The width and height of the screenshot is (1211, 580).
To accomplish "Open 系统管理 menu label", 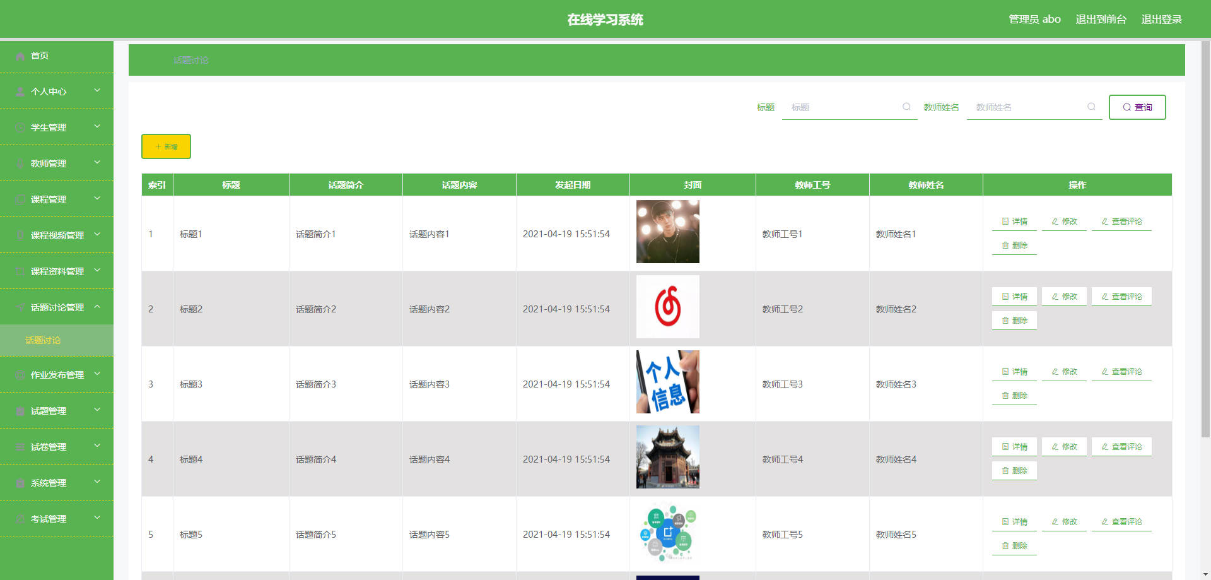I will click(x=49, y=483).
